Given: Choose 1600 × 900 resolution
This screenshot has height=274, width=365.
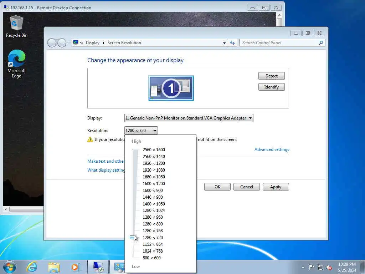Looking at the screenshot, I should point(153,190).
